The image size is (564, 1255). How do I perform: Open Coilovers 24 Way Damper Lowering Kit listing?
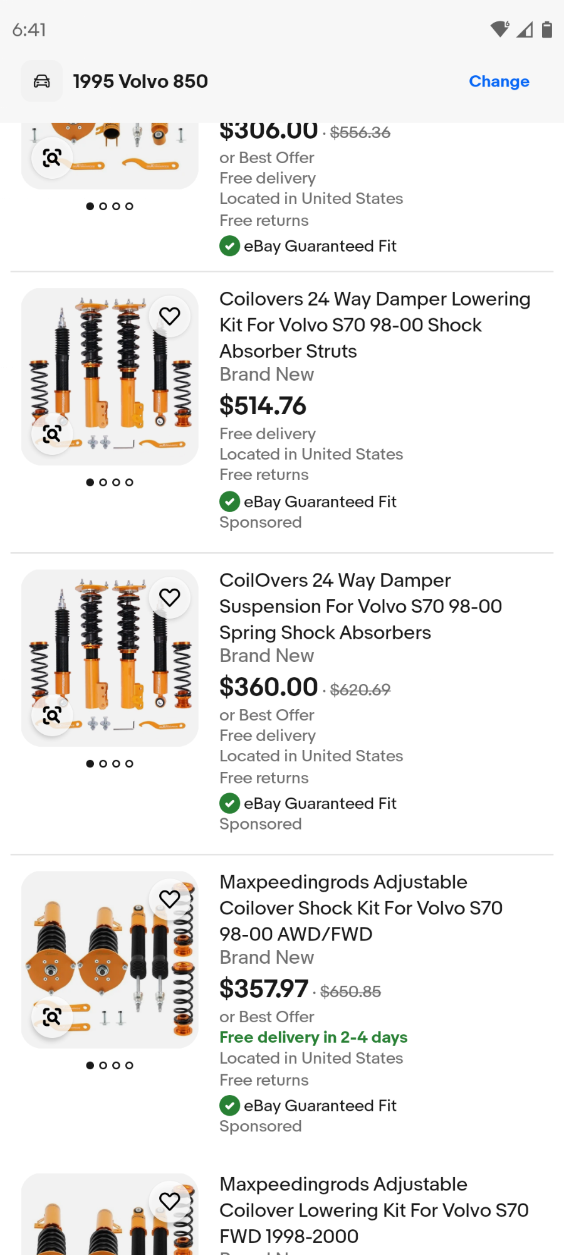tap(375, 324)
